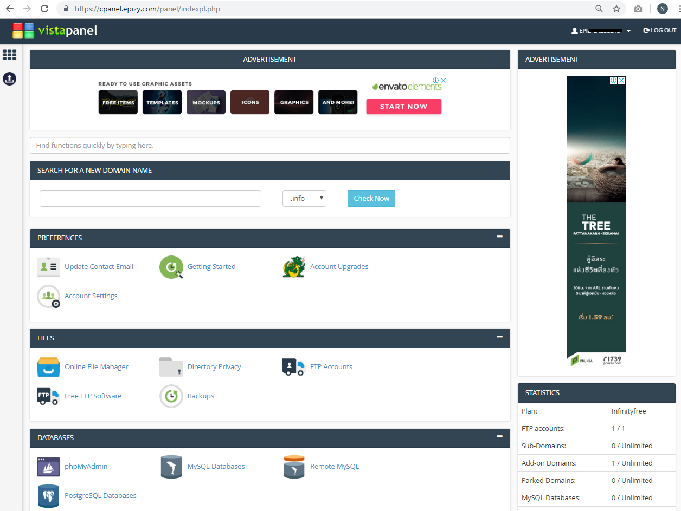Click the Find functions quick search field
681x511 pixels.
point(269,146)
